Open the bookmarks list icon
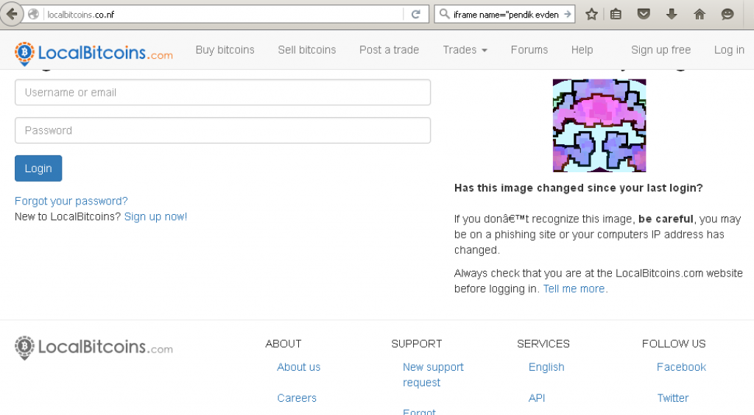The image size is (754, 415). click(x=616, y=15)
